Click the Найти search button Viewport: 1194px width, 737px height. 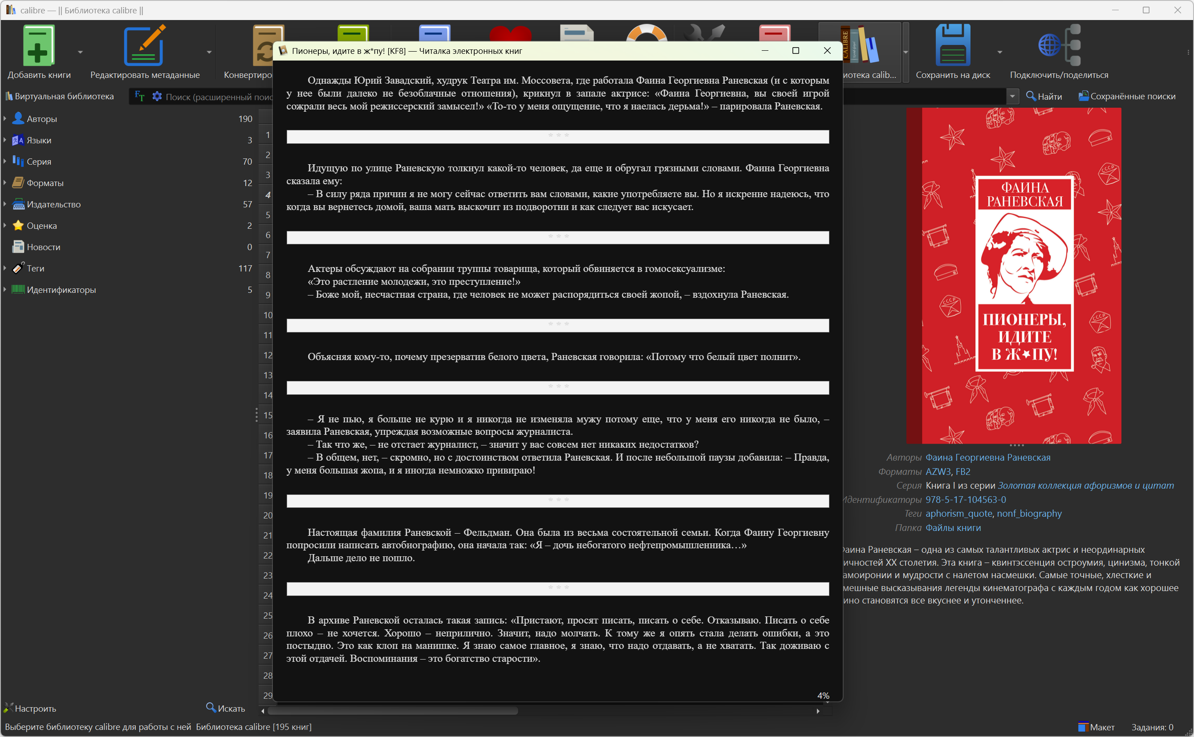[x=1044, y=96]
